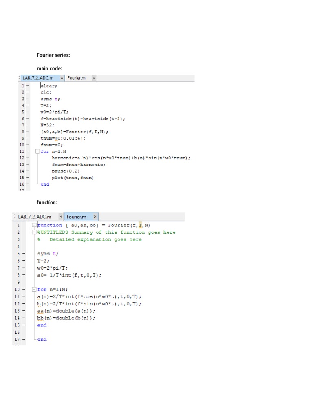Switch to Fourier.m tab in main code editor
This screenshot has height=417, width=313.
76,78
